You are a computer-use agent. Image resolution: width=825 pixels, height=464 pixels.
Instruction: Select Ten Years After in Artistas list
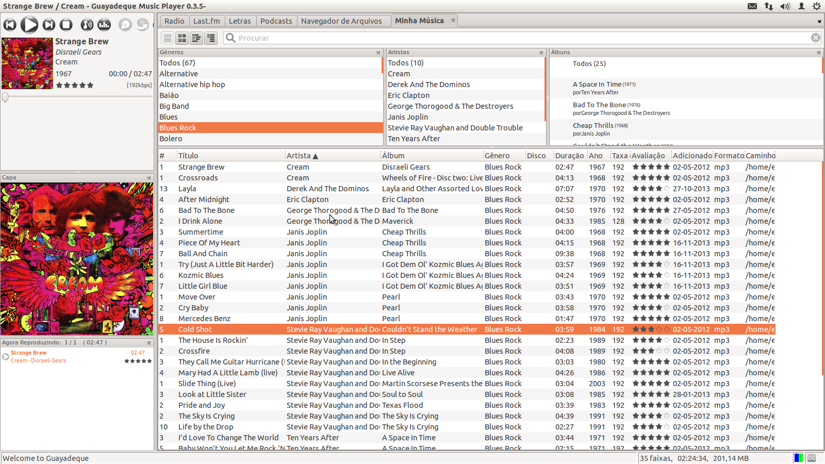point(466,139)
